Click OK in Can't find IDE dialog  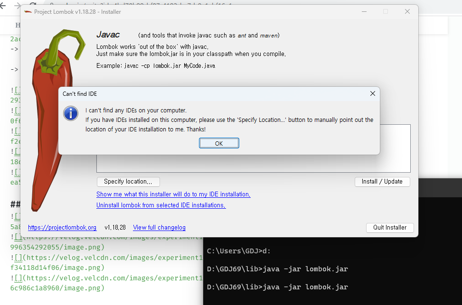tap(219, 143)
